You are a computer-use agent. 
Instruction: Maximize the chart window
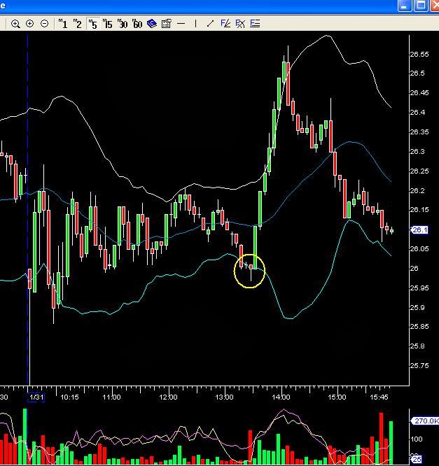click(x=421, y=6)
